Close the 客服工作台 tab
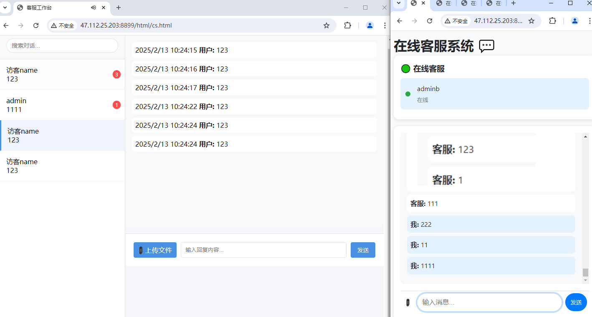This screenshot has height=317, width=592. (104, 8)
